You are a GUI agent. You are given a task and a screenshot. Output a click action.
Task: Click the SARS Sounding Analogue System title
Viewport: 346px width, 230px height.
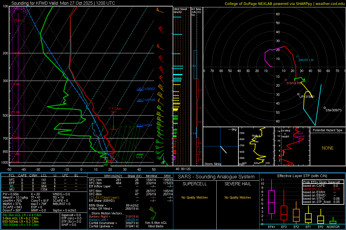(x=216, y=177)
